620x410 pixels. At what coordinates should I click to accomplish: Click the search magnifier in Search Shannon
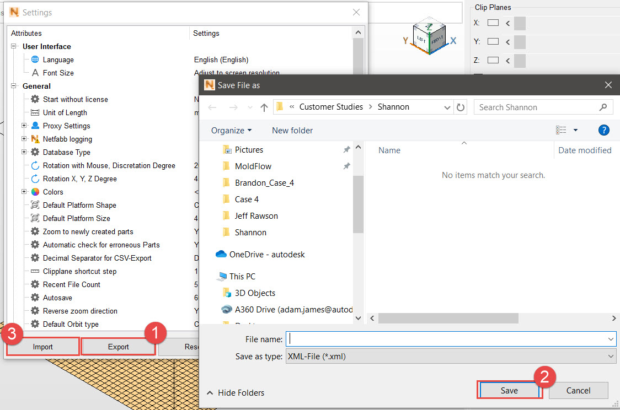point(603,107)
